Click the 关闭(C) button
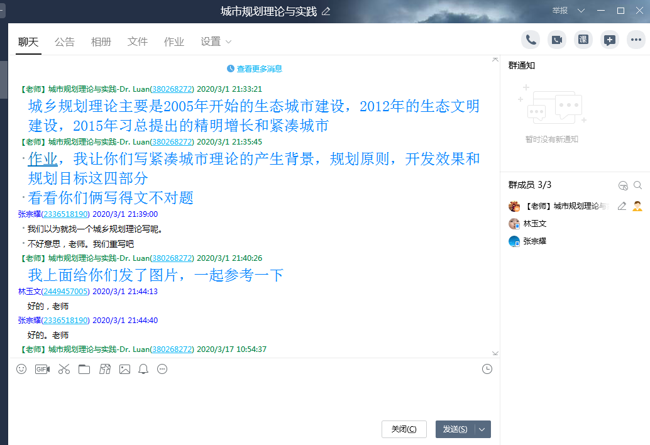The width and height of the screenshot is (650, 445). (404, 429)
